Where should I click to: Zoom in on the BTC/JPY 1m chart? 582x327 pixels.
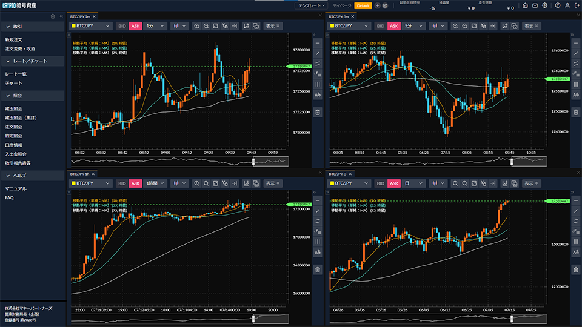(196, 26)
